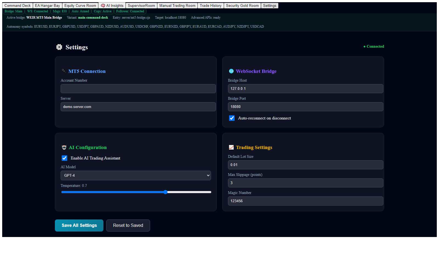The height and width of the screenshot is (274, 439).
Task: Click the AI Configuration heading
Action: click(x=88, y=147)
